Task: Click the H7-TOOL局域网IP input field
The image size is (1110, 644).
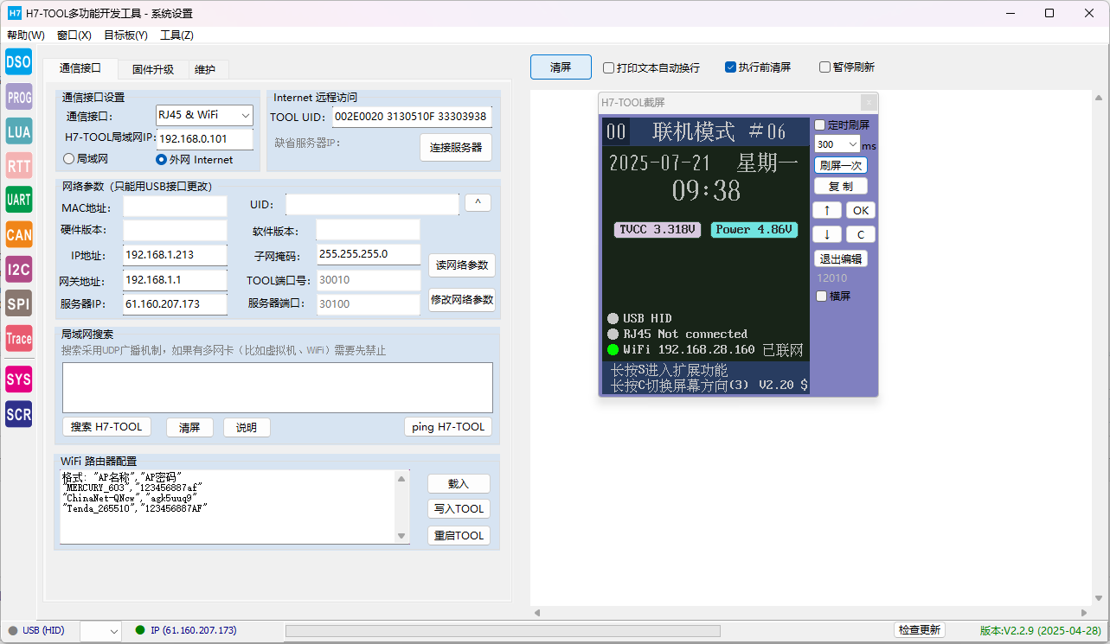Action: (x=205, y=138)
